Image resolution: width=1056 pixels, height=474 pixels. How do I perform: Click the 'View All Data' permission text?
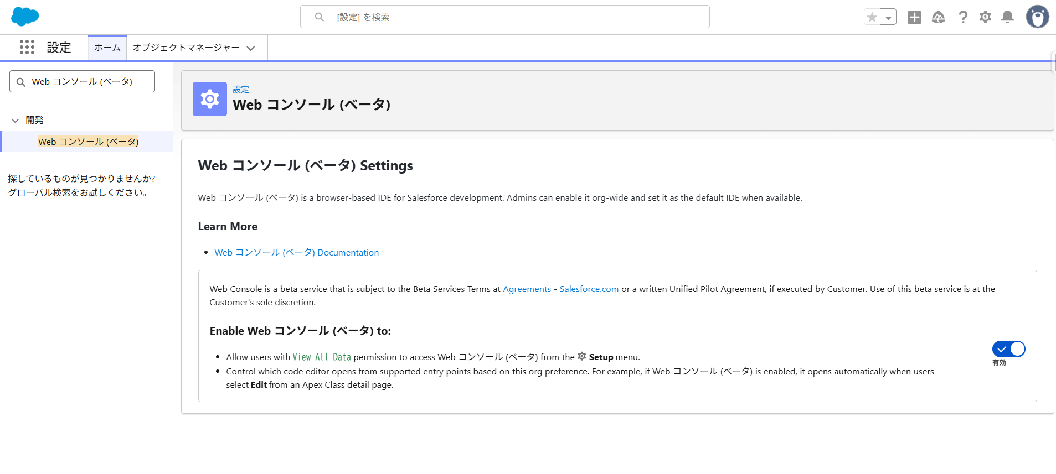click(x=322, y=357)
